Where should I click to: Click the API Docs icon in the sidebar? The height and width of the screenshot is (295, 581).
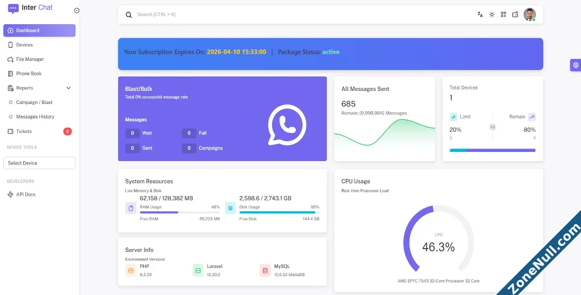tap(11, 194)
